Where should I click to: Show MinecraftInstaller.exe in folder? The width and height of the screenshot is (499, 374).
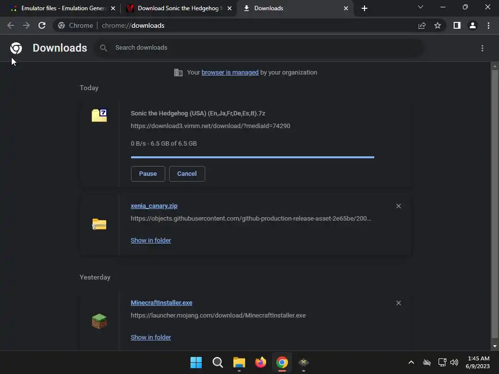coord(151,337)
